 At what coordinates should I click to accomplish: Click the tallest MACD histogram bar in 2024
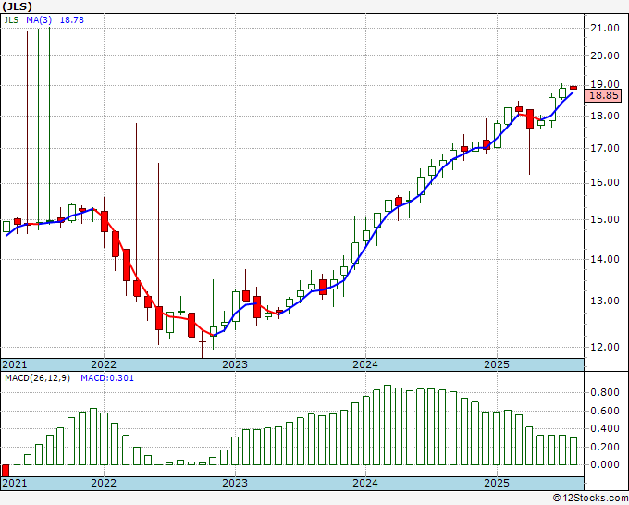pyautogui.click(x=388, y=425)
